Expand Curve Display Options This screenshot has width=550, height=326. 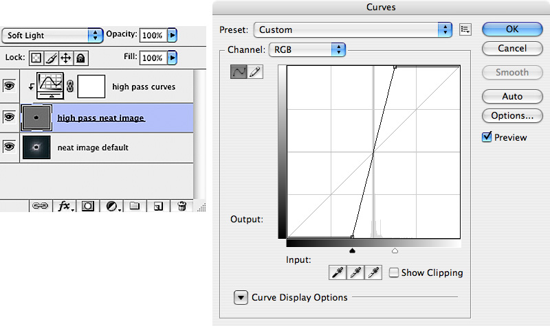pyautogui.click(x=241, y=297)
